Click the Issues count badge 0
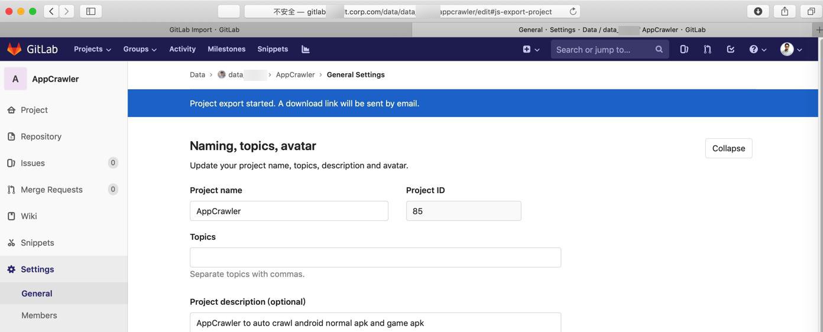The image size is (823, 332). (113, 162)
